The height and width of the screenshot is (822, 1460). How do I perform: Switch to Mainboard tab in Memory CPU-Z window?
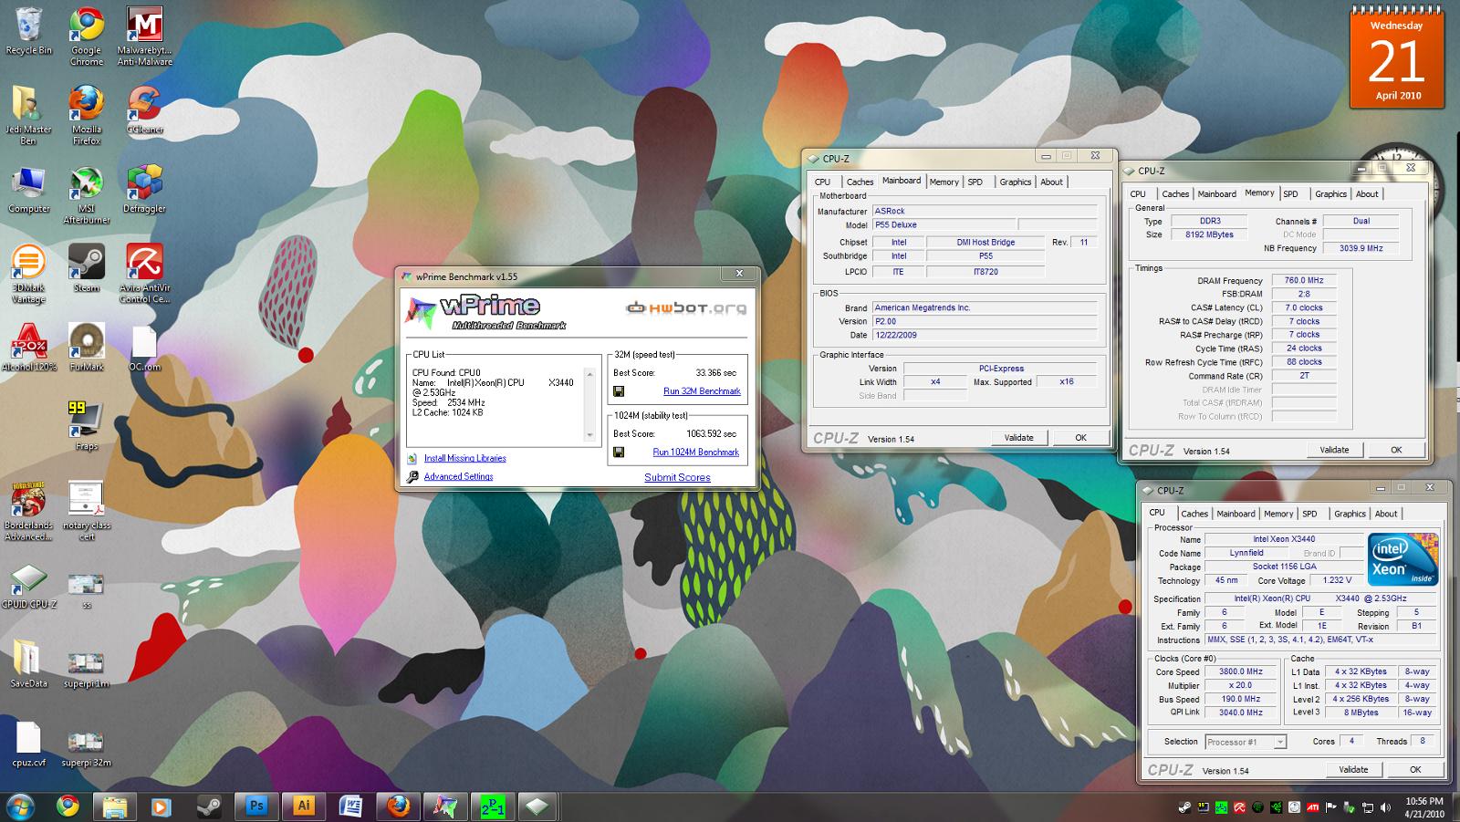[1216, 193]
